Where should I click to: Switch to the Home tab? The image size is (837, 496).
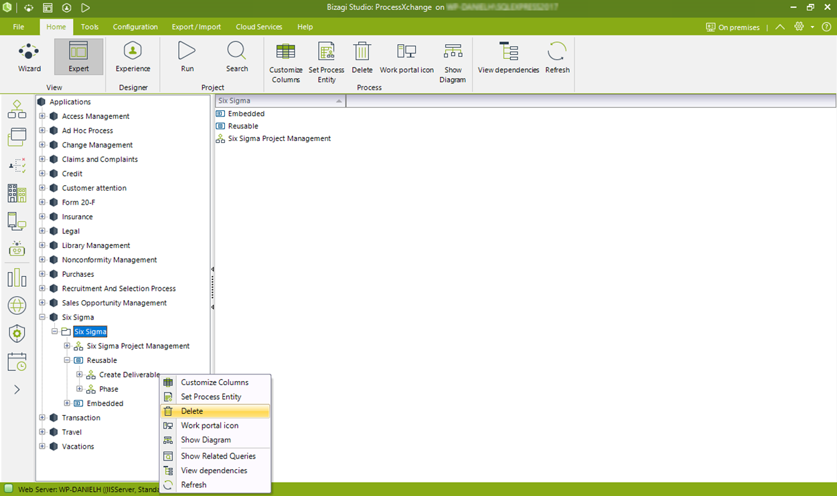tap(56, 27)
